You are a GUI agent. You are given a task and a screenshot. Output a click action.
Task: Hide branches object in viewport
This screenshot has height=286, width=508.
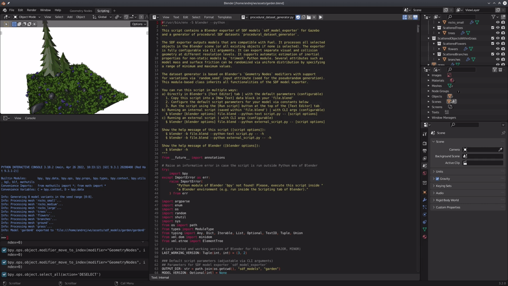497,60
